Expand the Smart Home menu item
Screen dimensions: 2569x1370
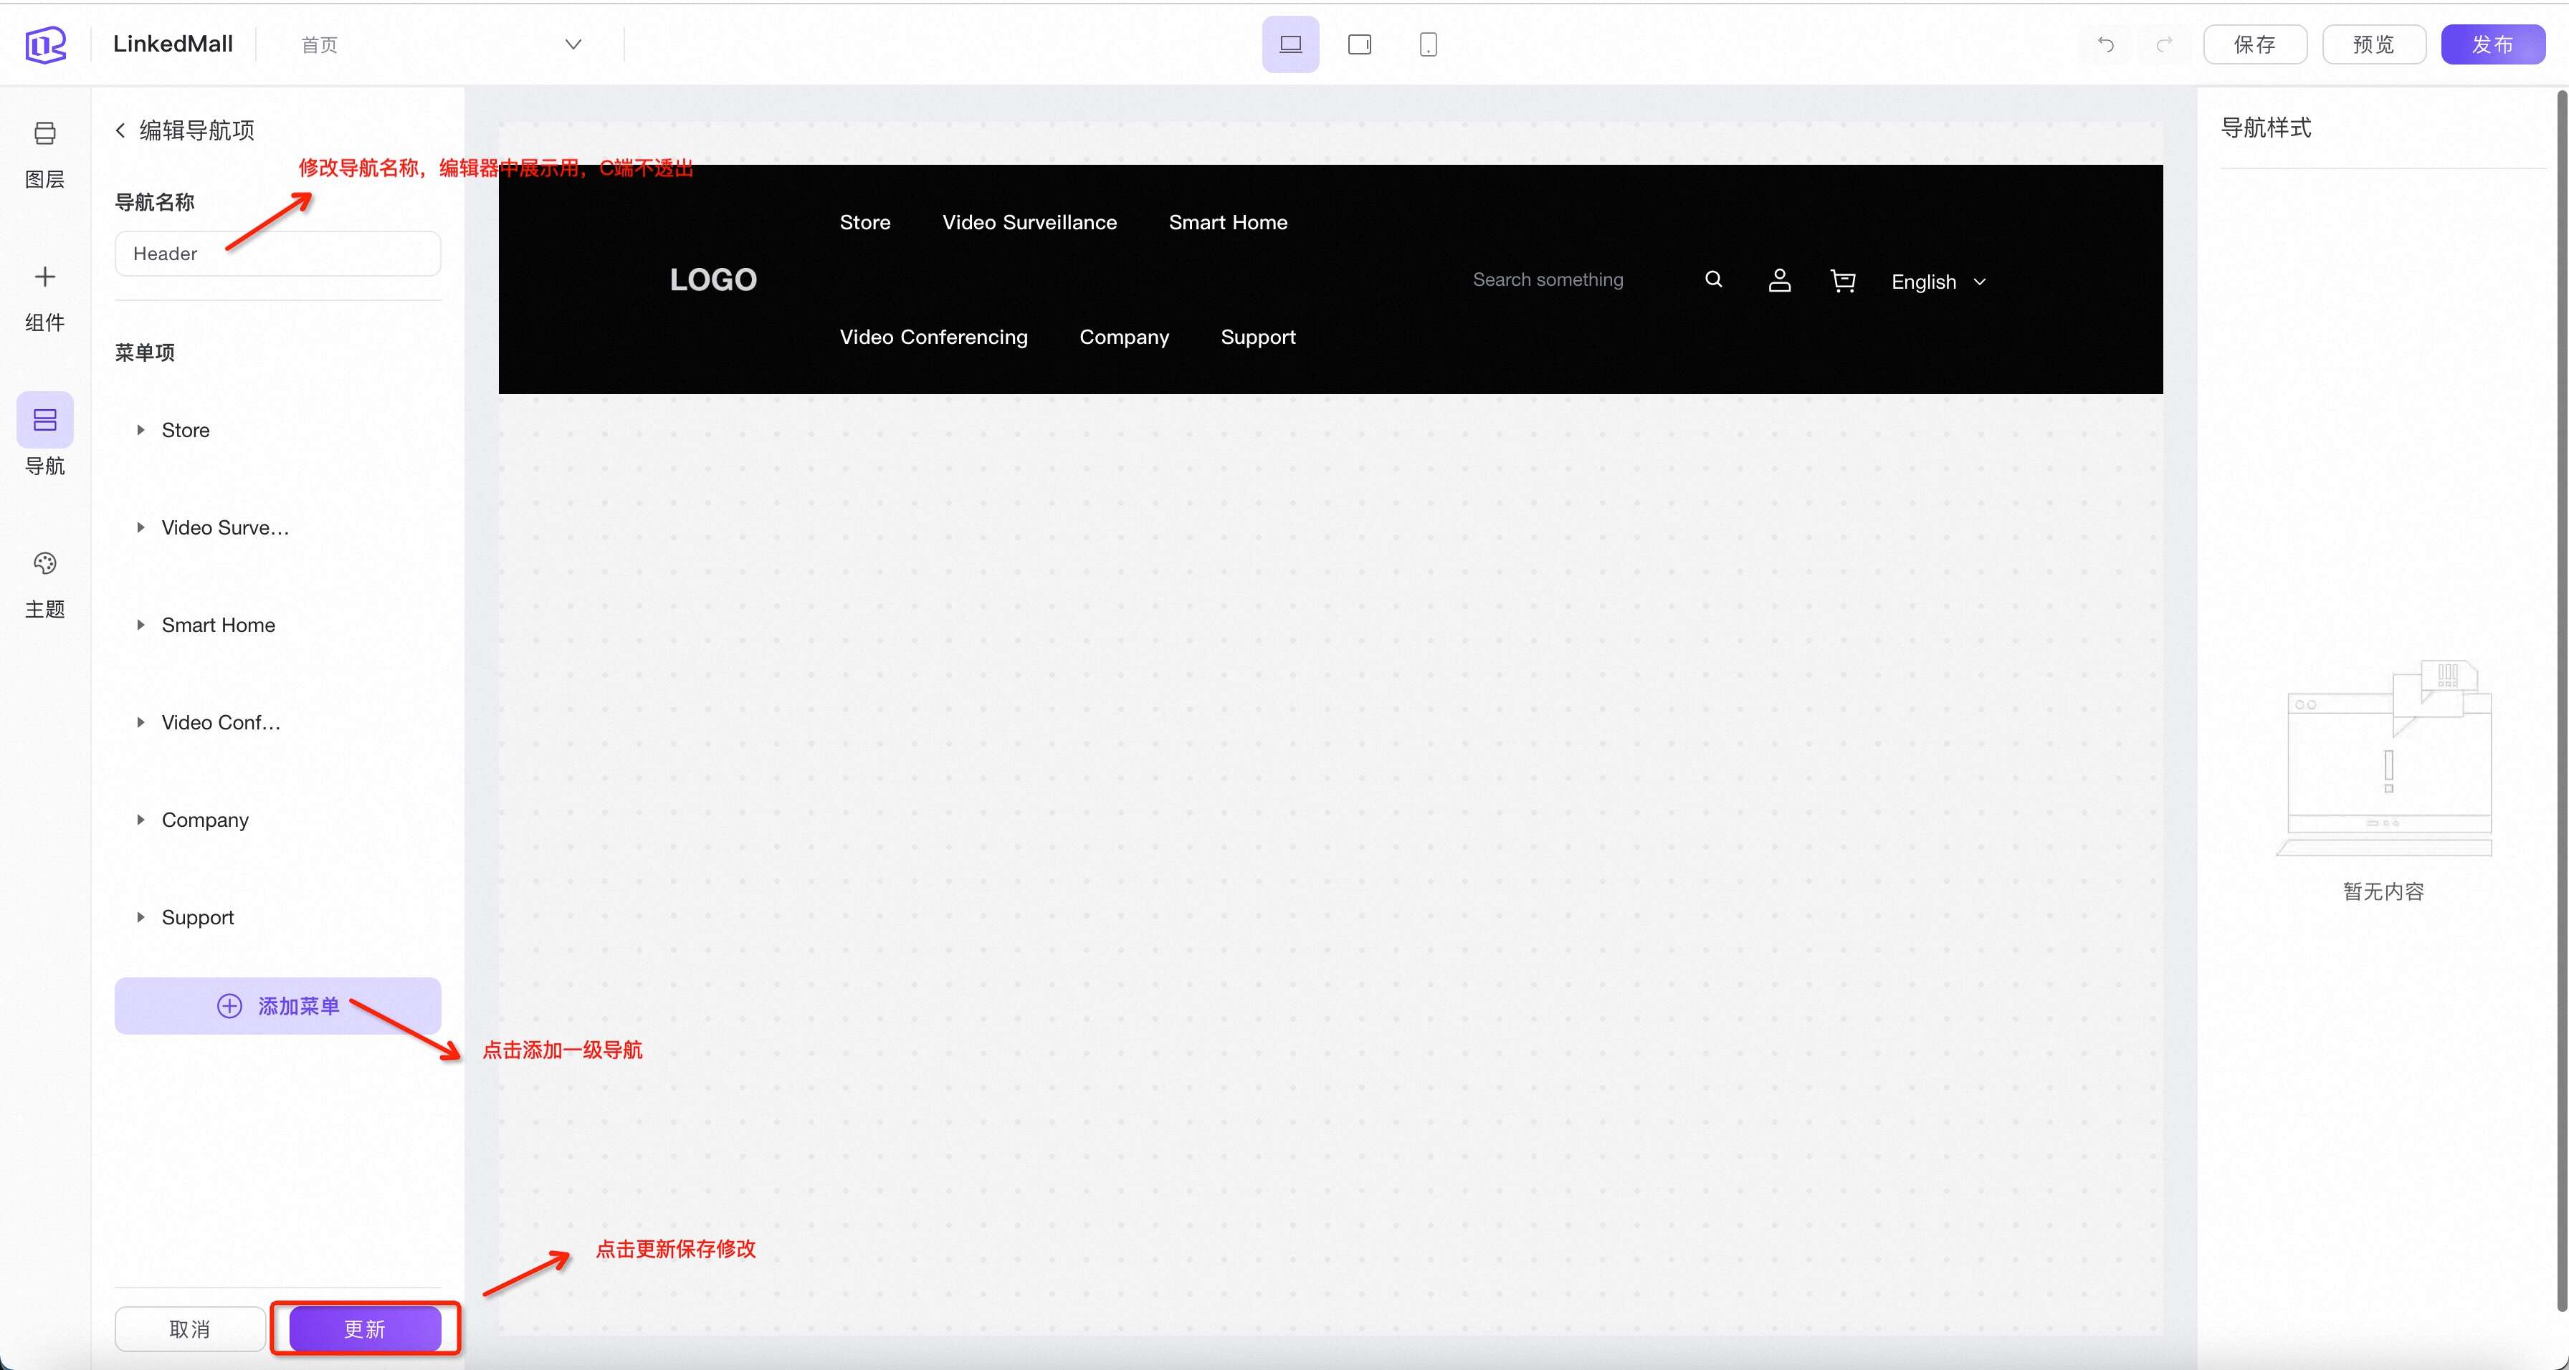pos(140,626)
